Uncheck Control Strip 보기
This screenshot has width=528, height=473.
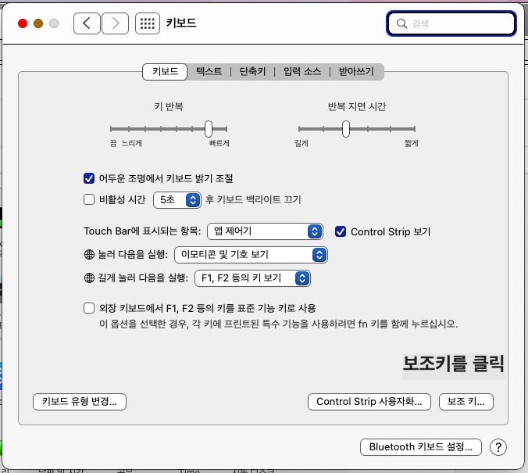[x=341, y=231]
